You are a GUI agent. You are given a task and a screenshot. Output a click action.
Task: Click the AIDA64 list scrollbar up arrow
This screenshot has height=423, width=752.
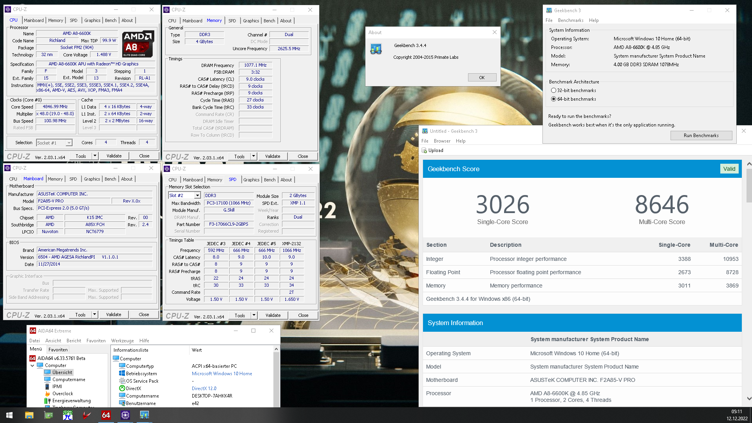tap(276, 349)
